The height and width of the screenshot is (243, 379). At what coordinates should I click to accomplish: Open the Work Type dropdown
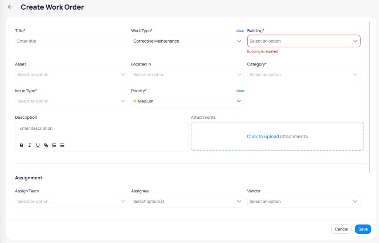point(188,41)
